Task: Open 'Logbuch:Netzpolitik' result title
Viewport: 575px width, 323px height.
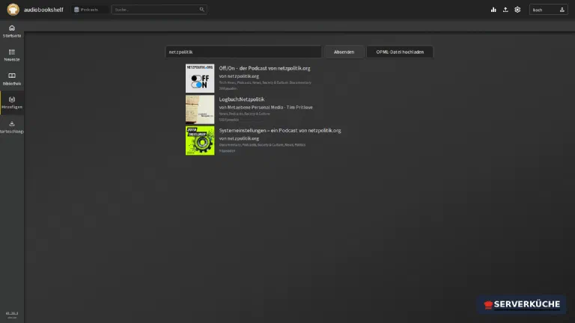Action: click(x=242, y=99)
